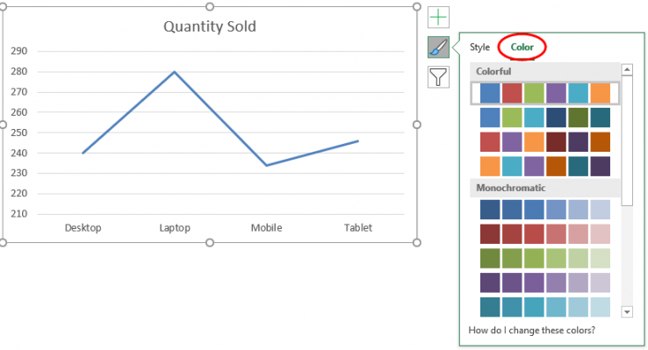Apply the blue Monochromatic palette
The height and width of the screenshot is (350, 648).
(544, 210)
